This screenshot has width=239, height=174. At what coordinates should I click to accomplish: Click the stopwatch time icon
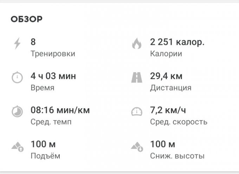[17, 78]
